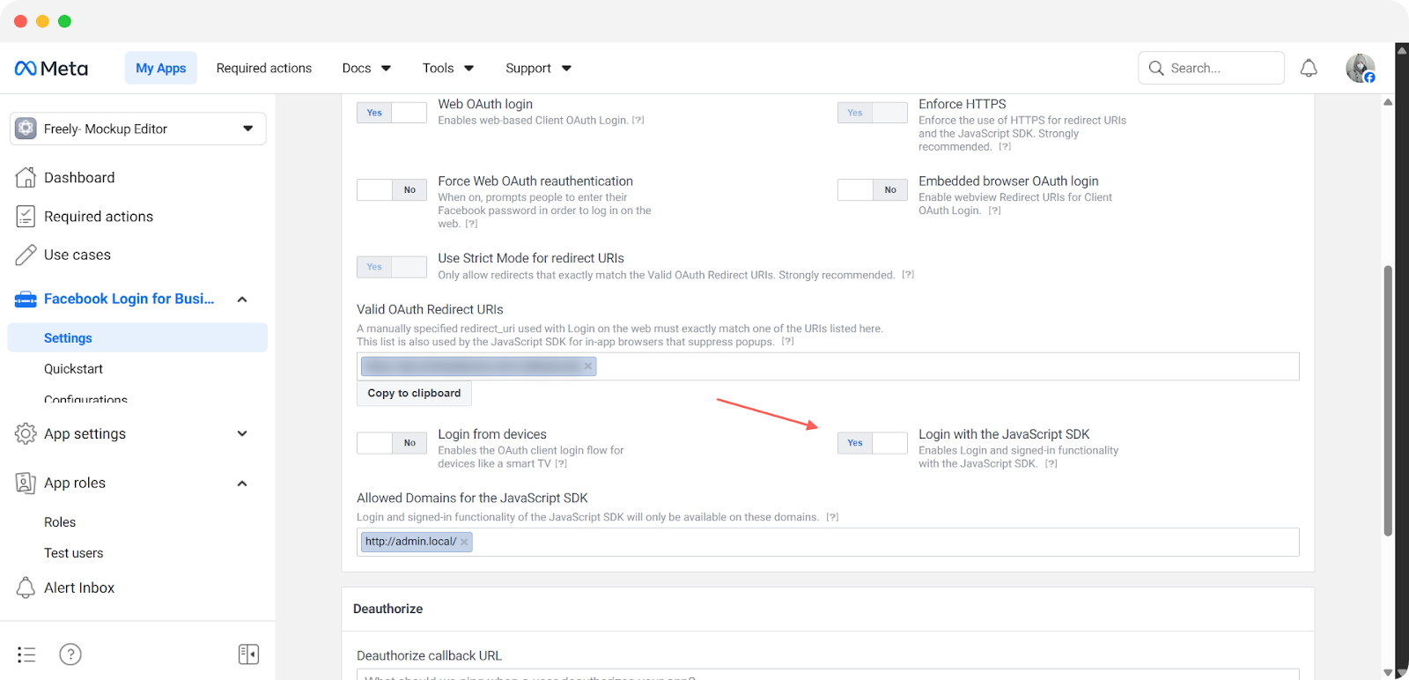
Task: Open the help question mark icon
Action: (x=70, y=654)
